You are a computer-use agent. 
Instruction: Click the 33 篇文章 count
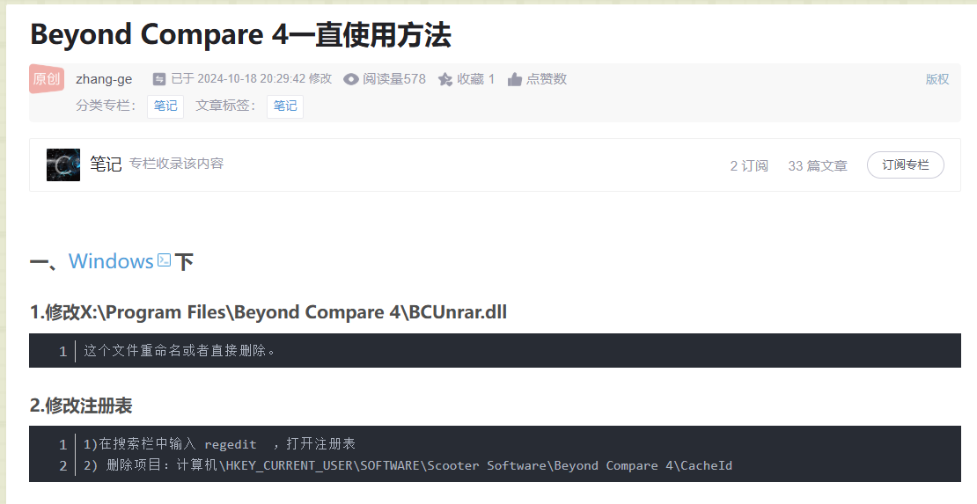coord(818,165)
